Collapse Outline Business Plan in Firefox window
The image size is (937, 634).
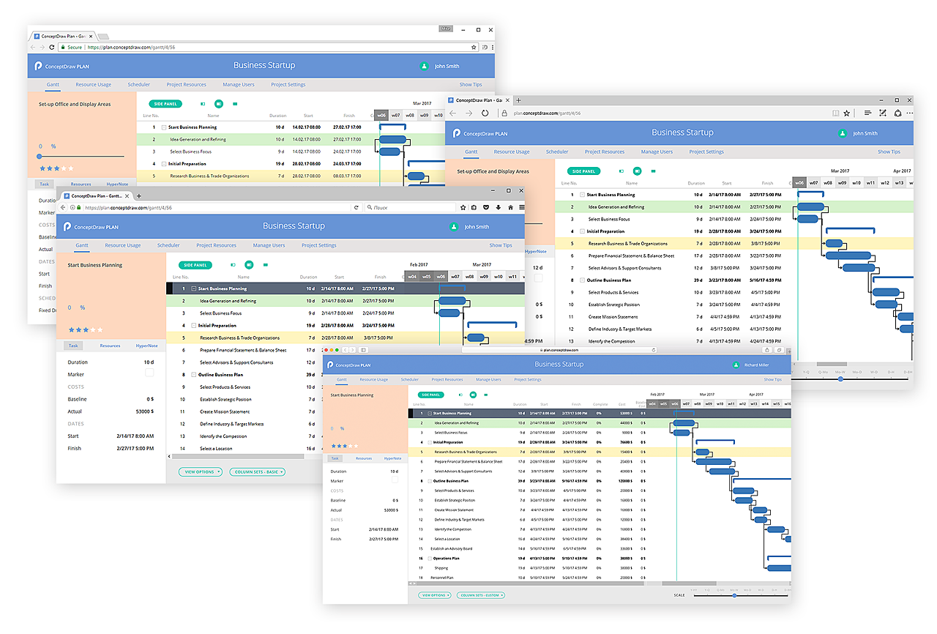(194, 375)
